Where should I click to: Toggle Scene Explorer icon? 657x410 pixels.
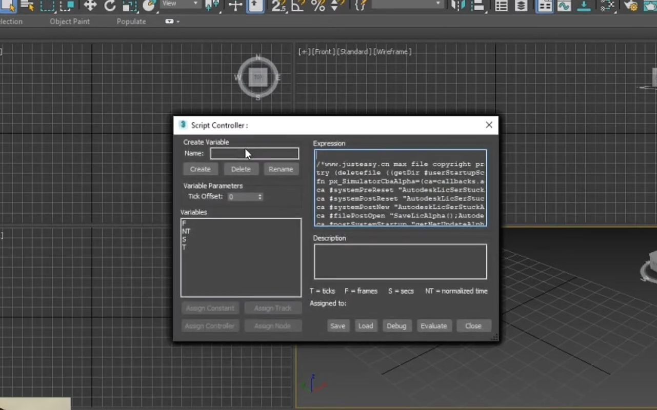point(501,6)
